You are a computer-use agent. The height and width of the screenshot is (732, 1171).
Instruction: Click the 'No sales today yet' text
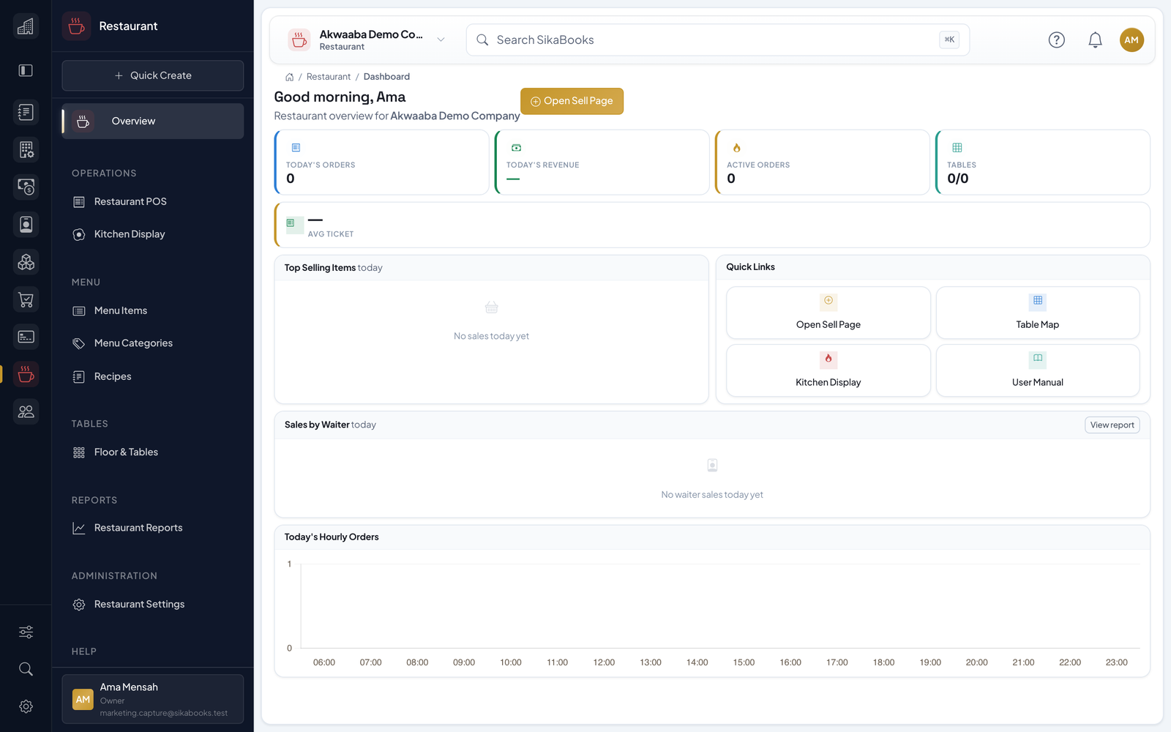(x=491, y=336)
